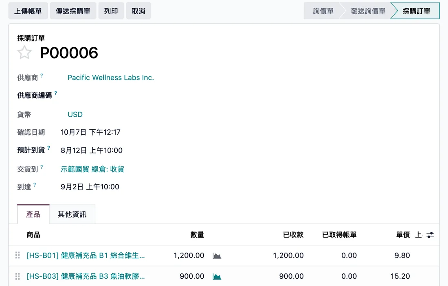Select the 詢價單 status stage

coord(323,11)
